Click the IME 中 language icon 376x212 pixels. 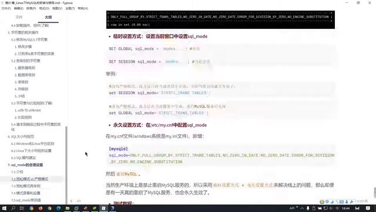point(327,201)
